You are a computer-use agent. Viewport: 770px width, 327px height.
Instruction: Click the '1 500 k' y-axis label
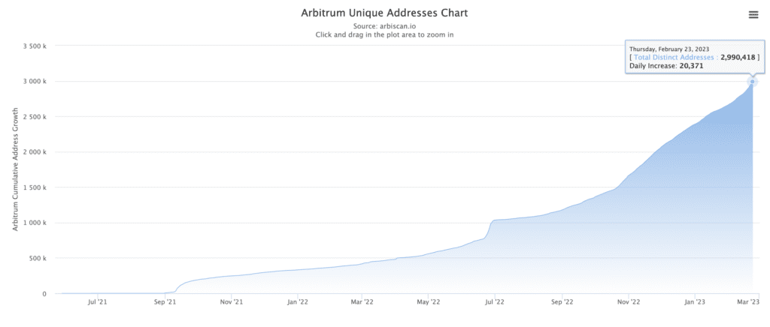point(35,187)
